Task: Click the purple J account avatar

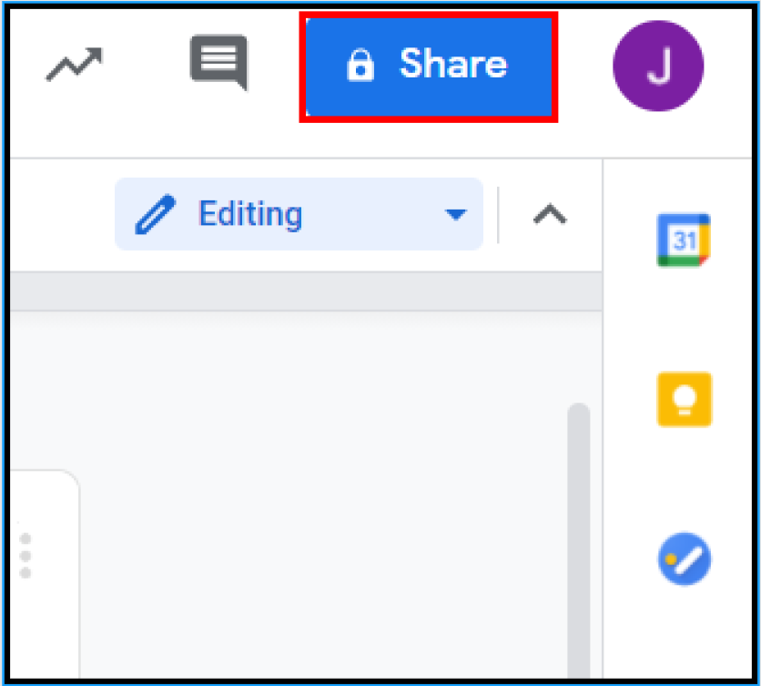Action: (x=657, y=67)
